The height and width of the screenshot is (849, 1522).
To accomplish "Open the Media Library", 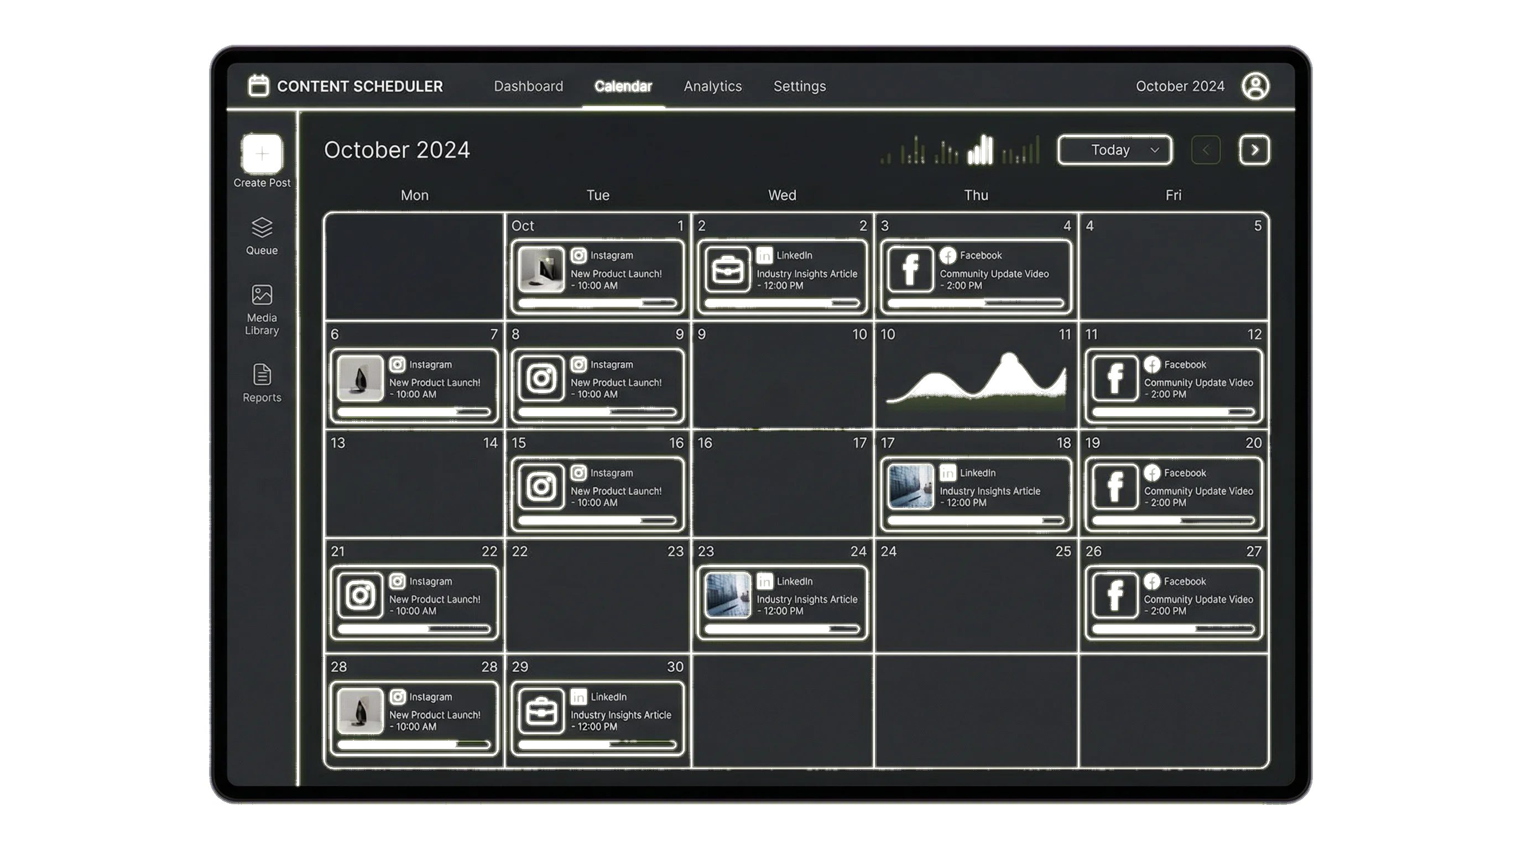I will [262, 295].
